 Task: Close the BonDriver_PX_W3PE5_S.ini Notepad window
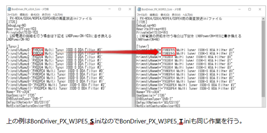260,9
